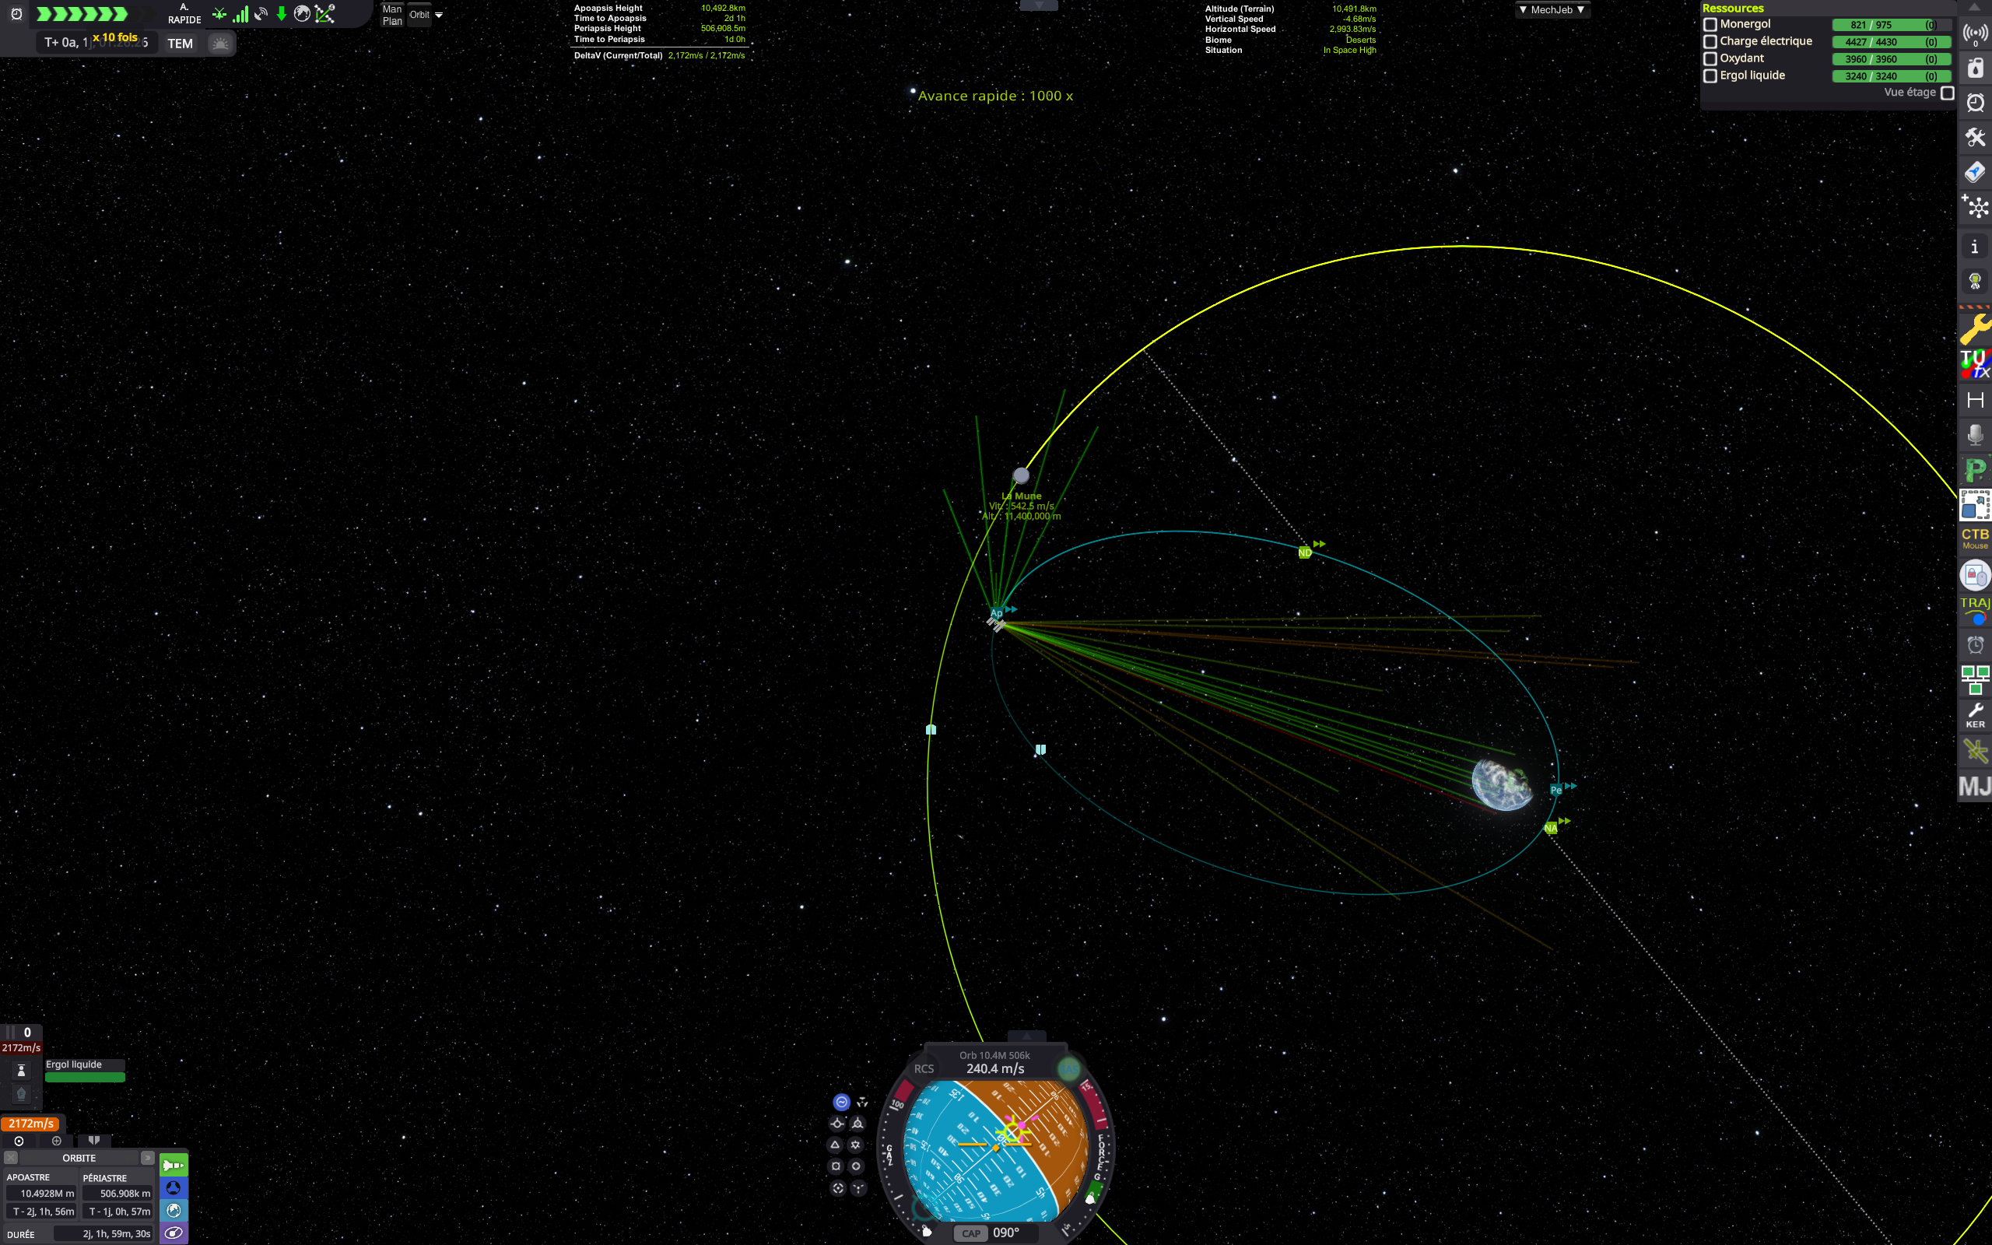Set SAS to normal direction

pyautogui.click(x=836, y=1145)
